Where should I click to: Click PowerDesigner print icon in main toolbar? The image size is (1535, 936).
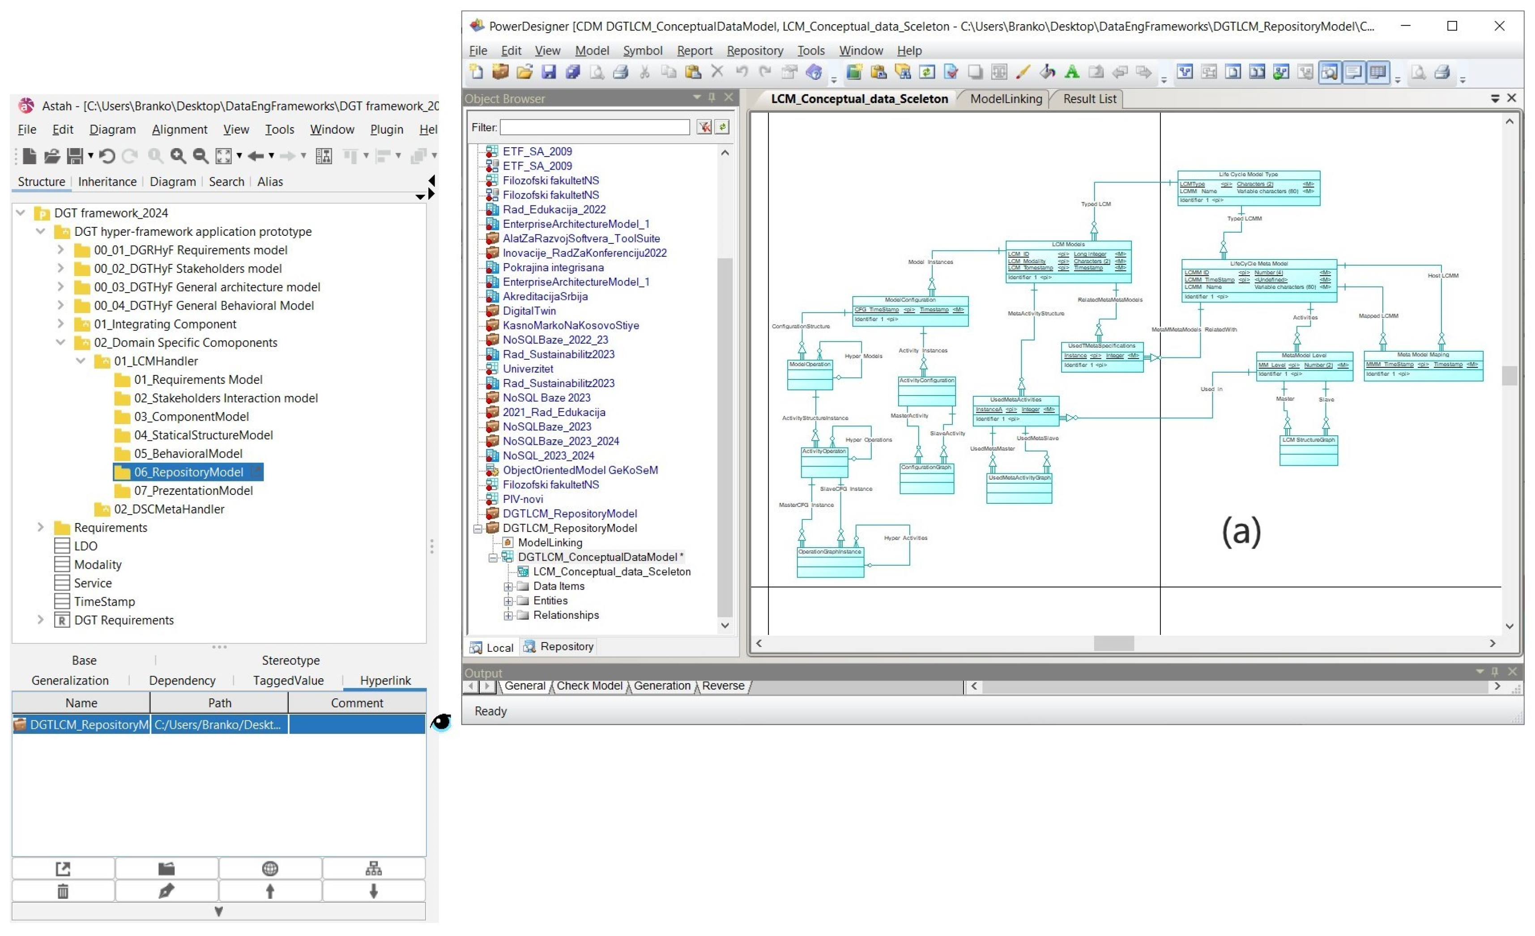coord(620,72)
